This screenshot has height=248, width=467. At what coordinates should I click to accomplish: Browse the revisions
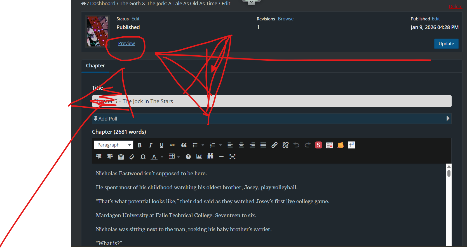[x=286, y=19]
